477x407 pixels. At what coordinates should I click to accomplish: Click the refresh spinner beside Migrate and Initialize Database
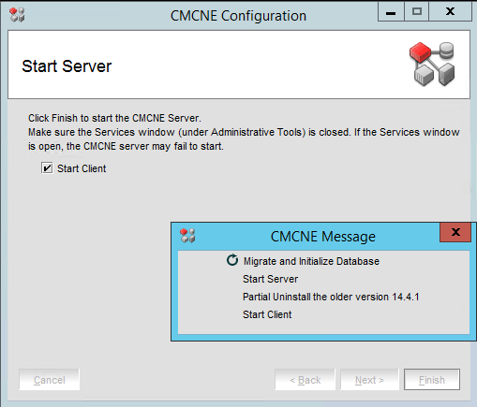coord(232,260)
